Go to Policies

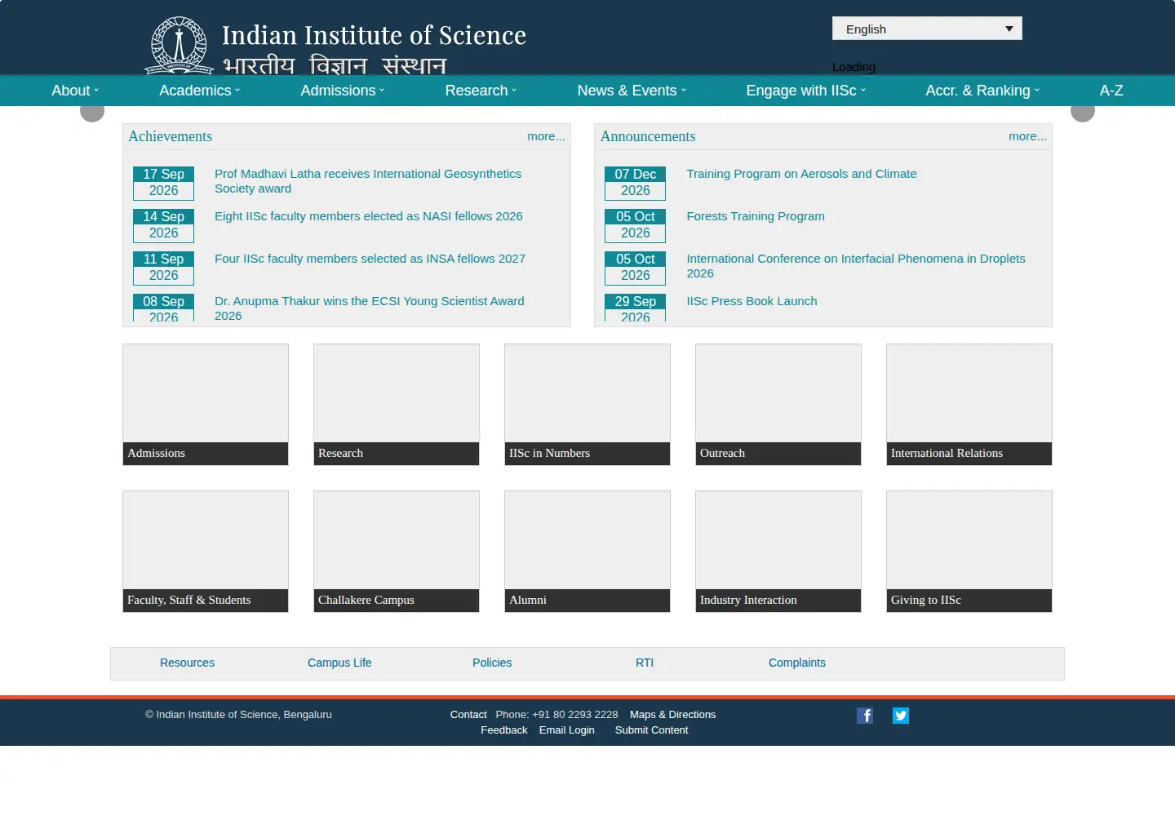[x=492, y=663]
